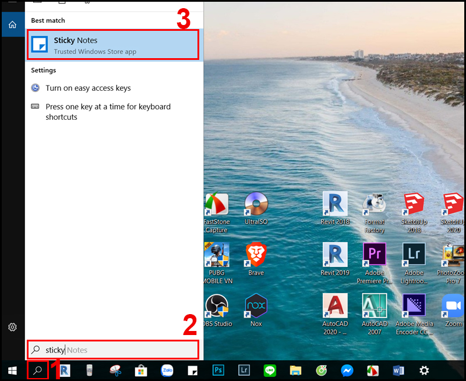466x381 pixels.
Task: Select the AutoCAD 2020 desktop shortcut
Action: coord(335,315)
